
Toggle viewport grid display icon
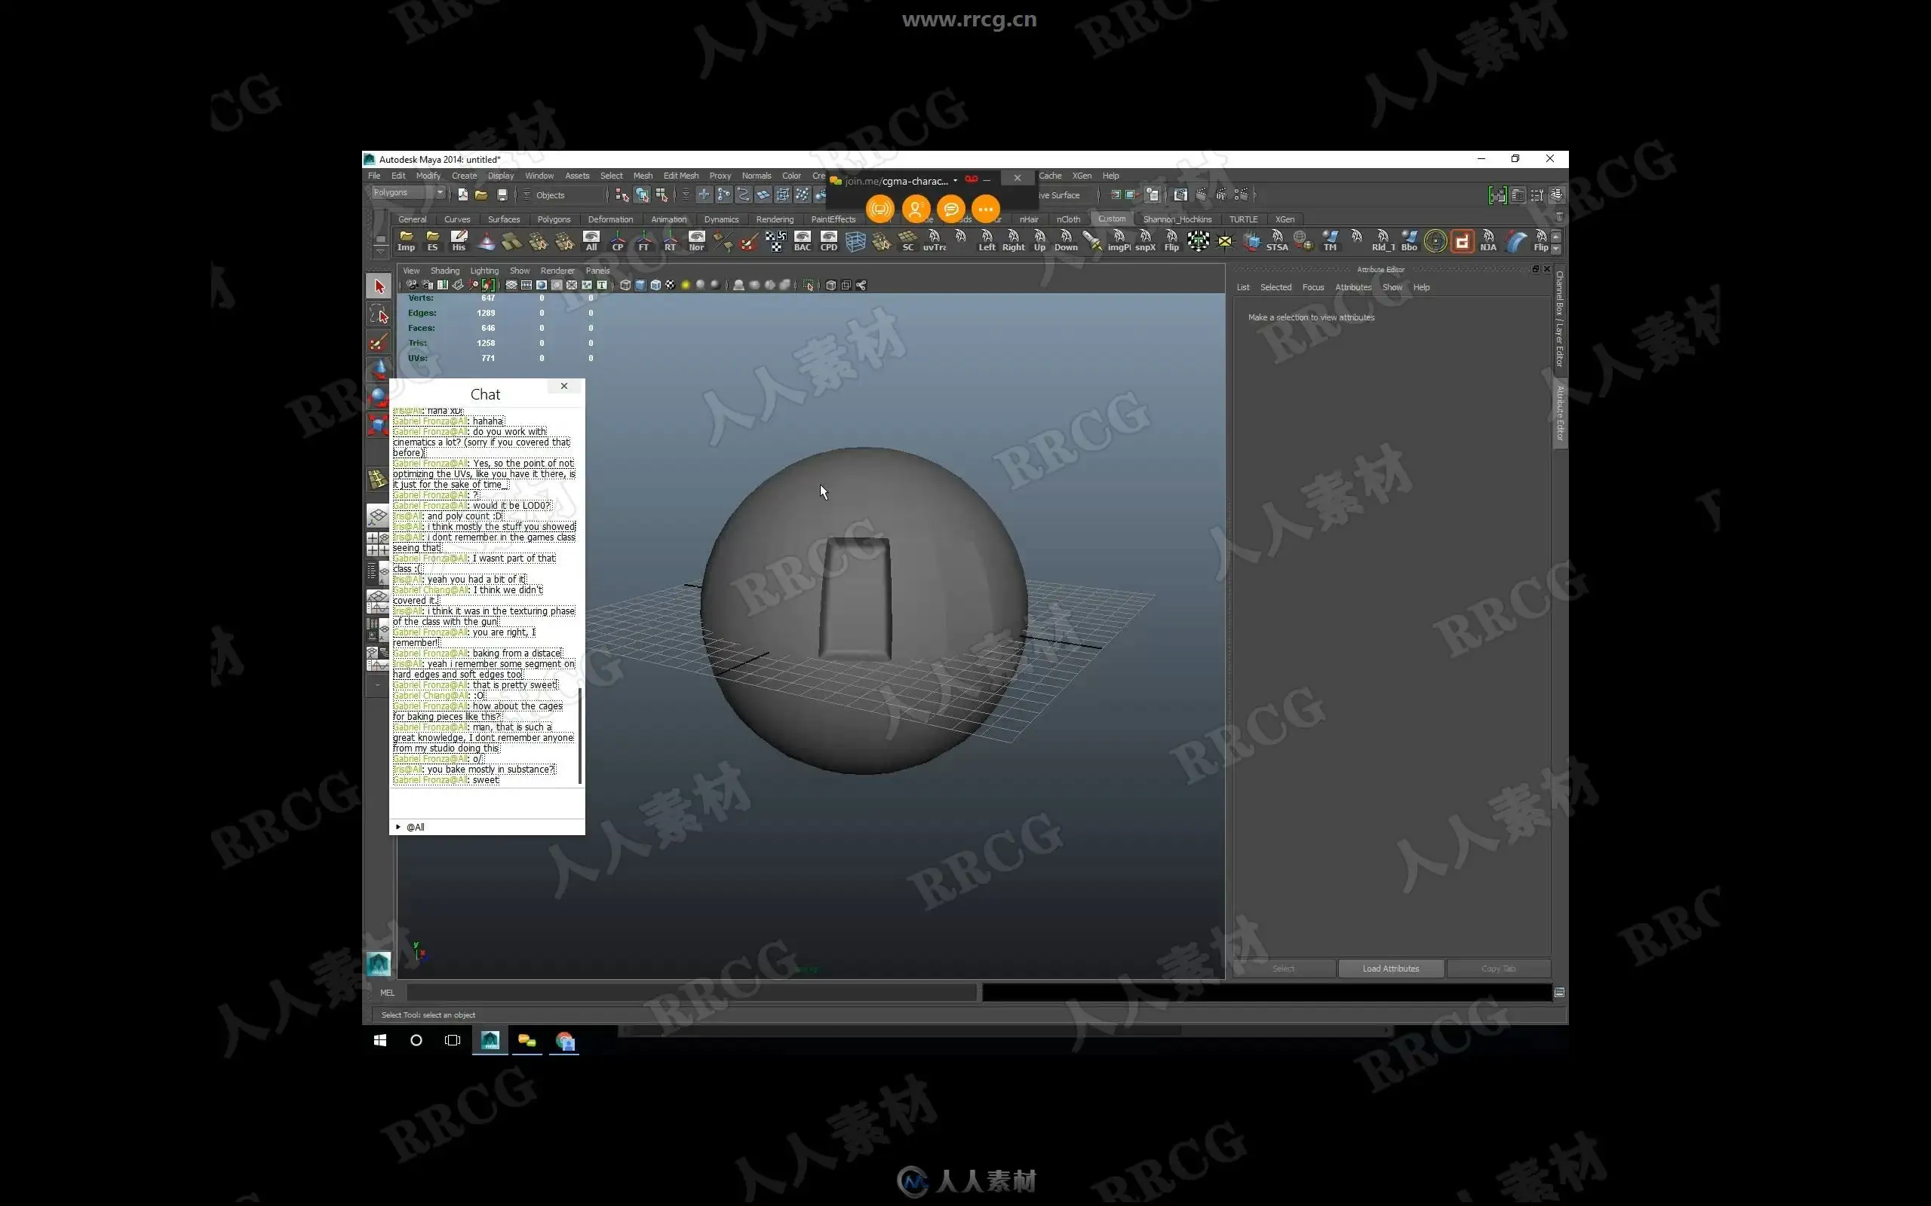click(x=511, y=285)
